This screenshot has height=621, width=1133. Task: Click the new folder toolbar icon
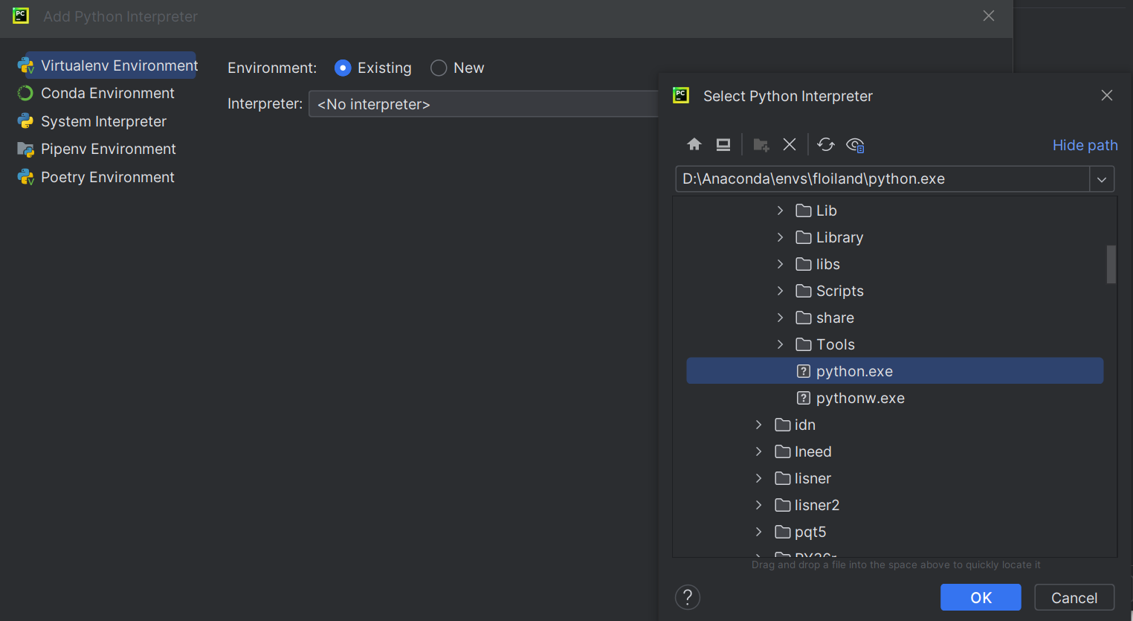[x=761, y=144]
